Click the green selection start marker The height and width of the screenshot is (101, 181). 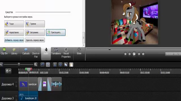coord(26,69)
